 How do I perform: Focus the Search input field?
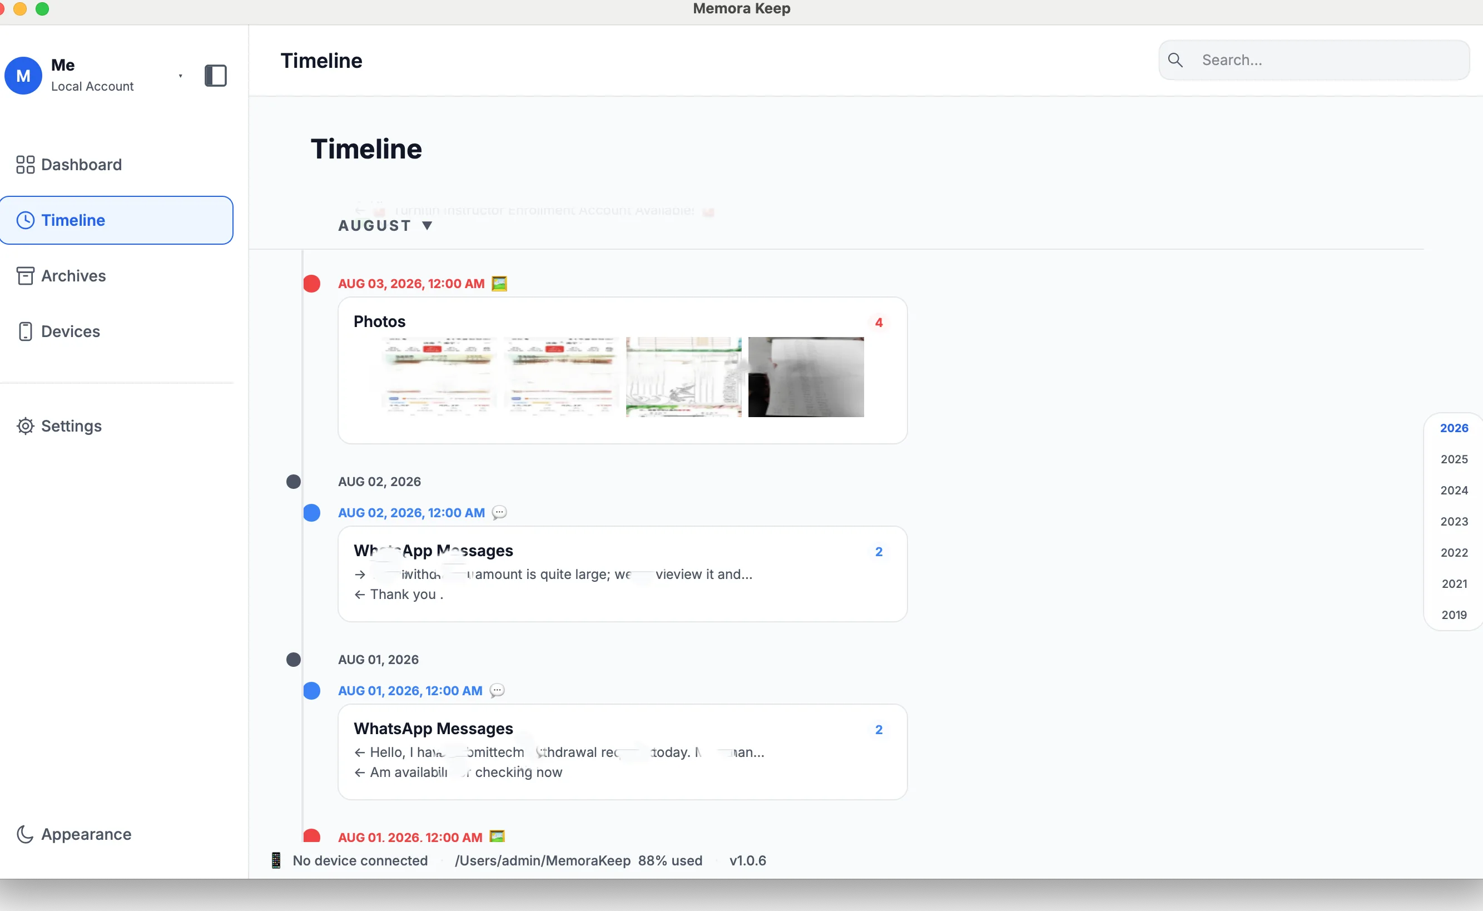[x=1315, y=60]
